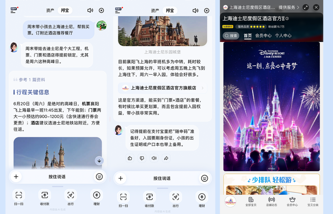Open the 上海迪士尼度假区酒店官方旗舰店 link card
Viewport: 333px width, 214px height.
tap(162, 88)
